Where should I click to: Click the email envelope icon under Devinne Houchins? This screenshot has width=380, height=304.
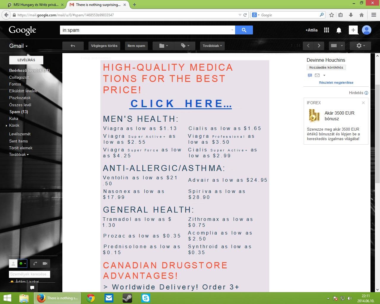click(317, 75)
